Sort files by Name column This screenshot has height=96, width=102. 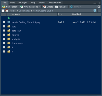[34, 14]
